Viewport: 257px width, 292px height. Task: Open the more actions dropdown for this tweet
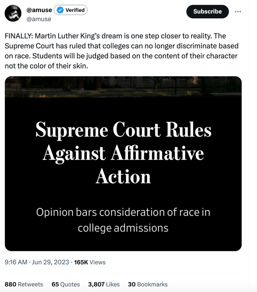pos(238,12)
